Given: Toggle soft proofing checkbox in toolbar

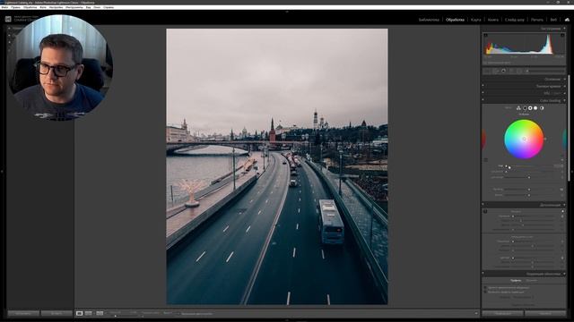Looking at the screenshot, I should click(179, 314).
